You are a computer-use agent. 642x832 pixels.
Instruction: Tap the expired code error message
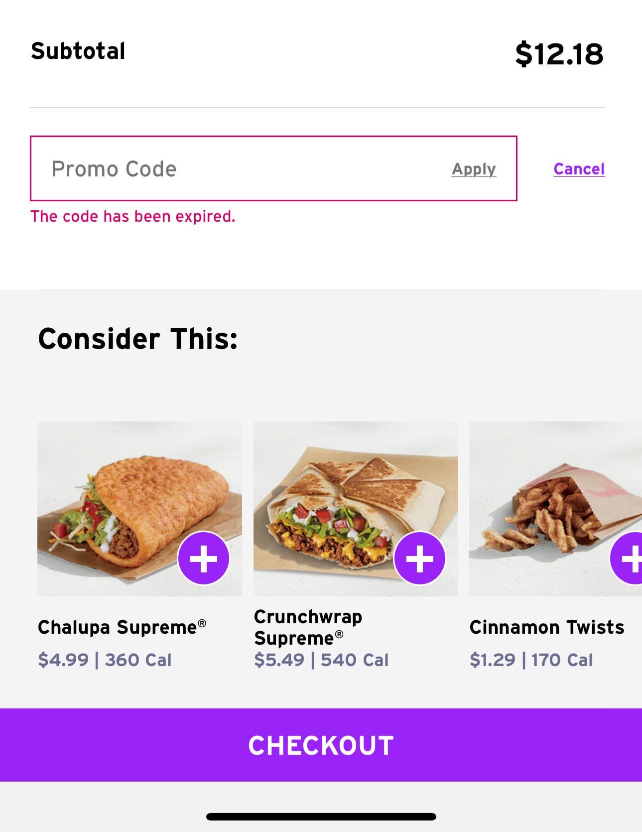coord(132,216)
